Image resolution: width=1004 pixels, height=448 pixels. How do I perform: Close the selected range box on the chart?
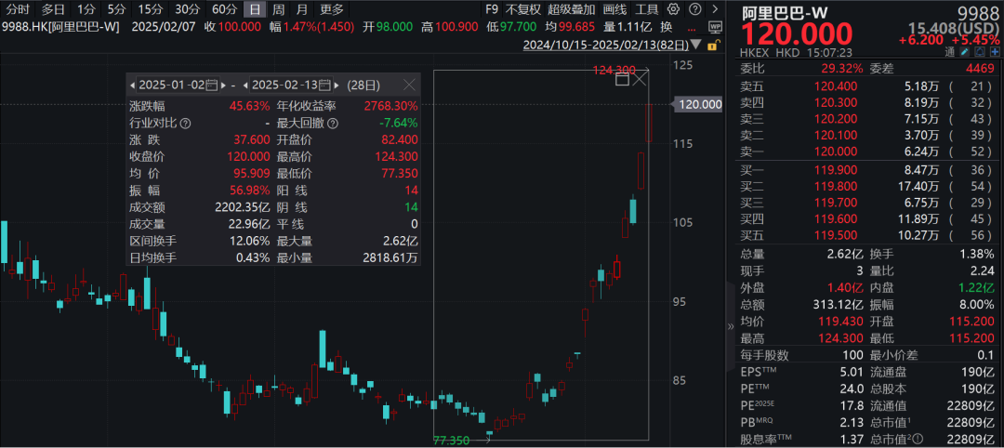641,79
